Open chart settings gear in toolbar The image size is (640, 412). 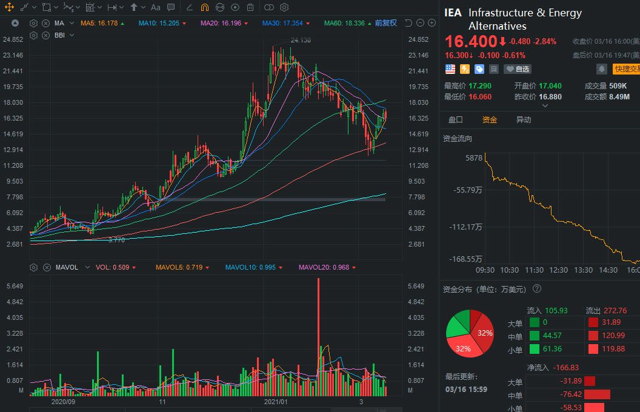pyautogui.click(x=284, y=7)
